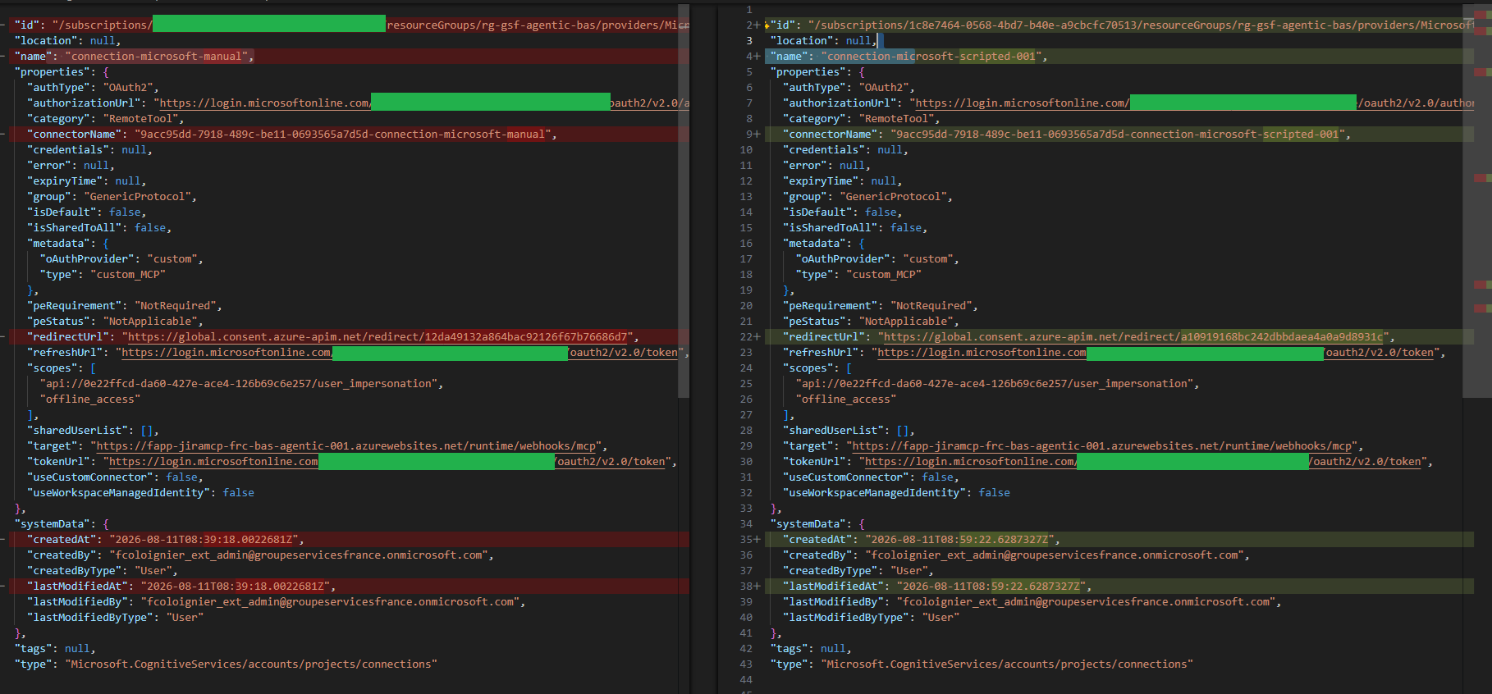Image resolution: width=1492 pixels, height=694 pixels.
Task: Open the authorizationUrl link in the left pane
Action: pyautogui.click(x=423, y=103)
